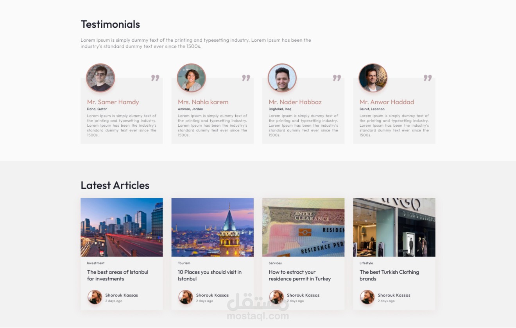Open Shorouk Kassas's avatar on the Investment article
The image size is (516, 328).
[x=95, y=297]
